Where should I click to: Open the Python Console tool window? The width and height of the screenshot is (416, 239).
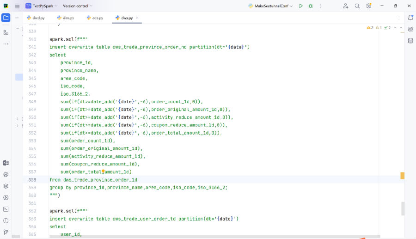6,174
